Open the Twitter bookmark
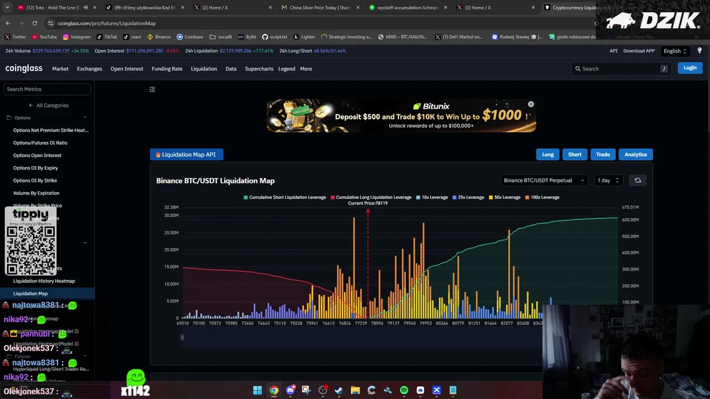This screenshot has height=399, width=710. [x=15, y=37]
